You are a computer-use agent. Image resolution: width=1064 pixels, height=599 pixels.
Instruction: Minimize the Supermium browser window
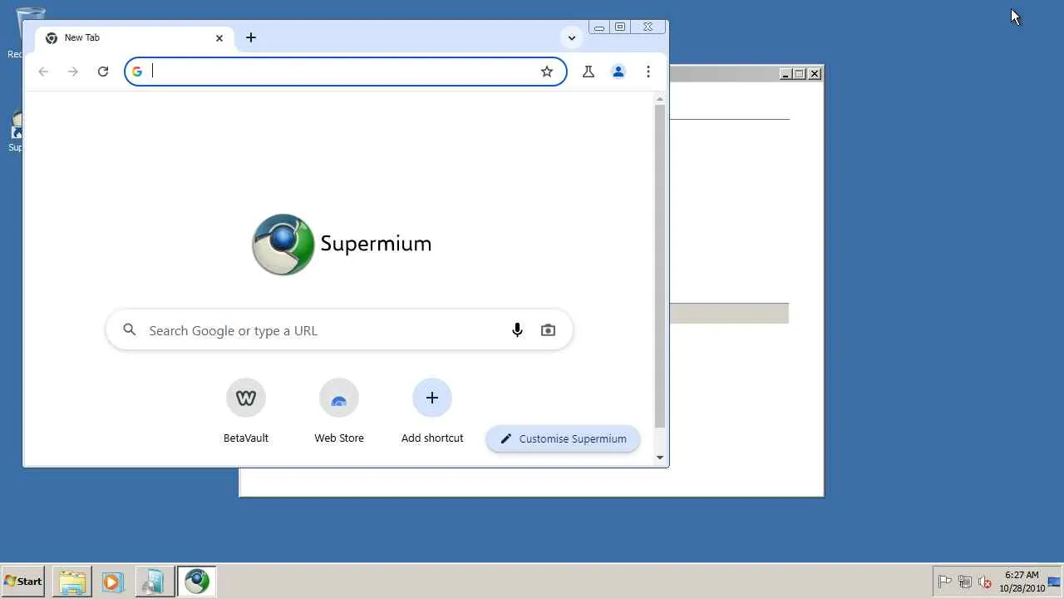pyautogui.click(x=598, y=27)
